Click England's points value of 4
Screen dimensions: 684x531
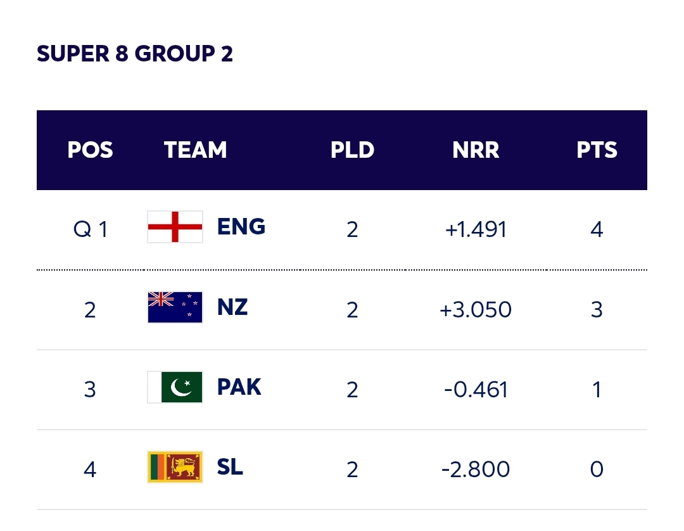(x=597, y=229)
